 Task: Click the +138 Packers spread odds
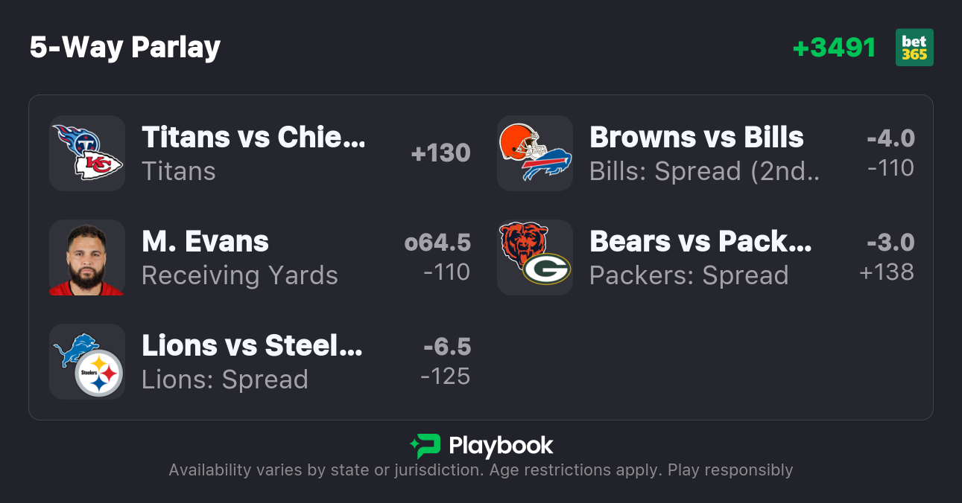click(x=887, y=272)
